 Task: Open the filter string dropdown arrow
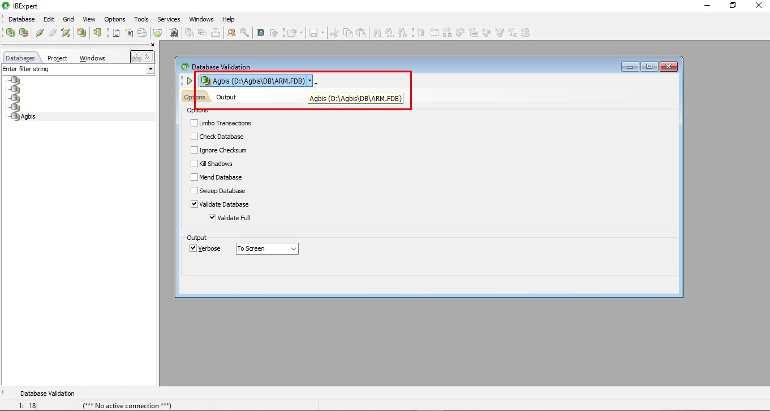tap(150, 69)
